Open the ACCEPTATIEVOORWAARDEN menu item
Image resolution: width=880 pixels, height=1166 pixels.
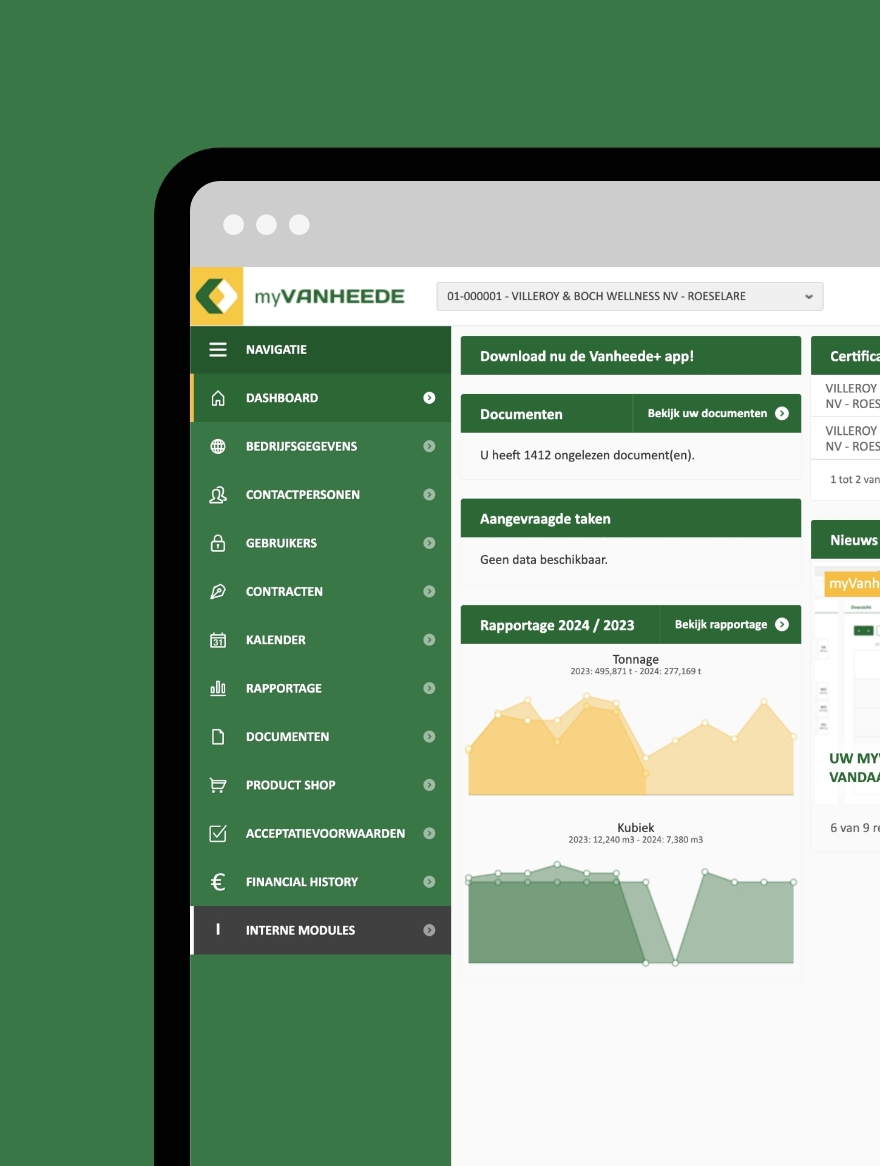[x=321, y=833]
